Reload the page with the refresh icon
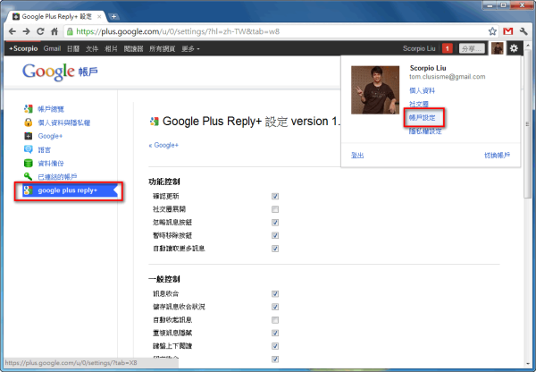 (x=40, y=31)
